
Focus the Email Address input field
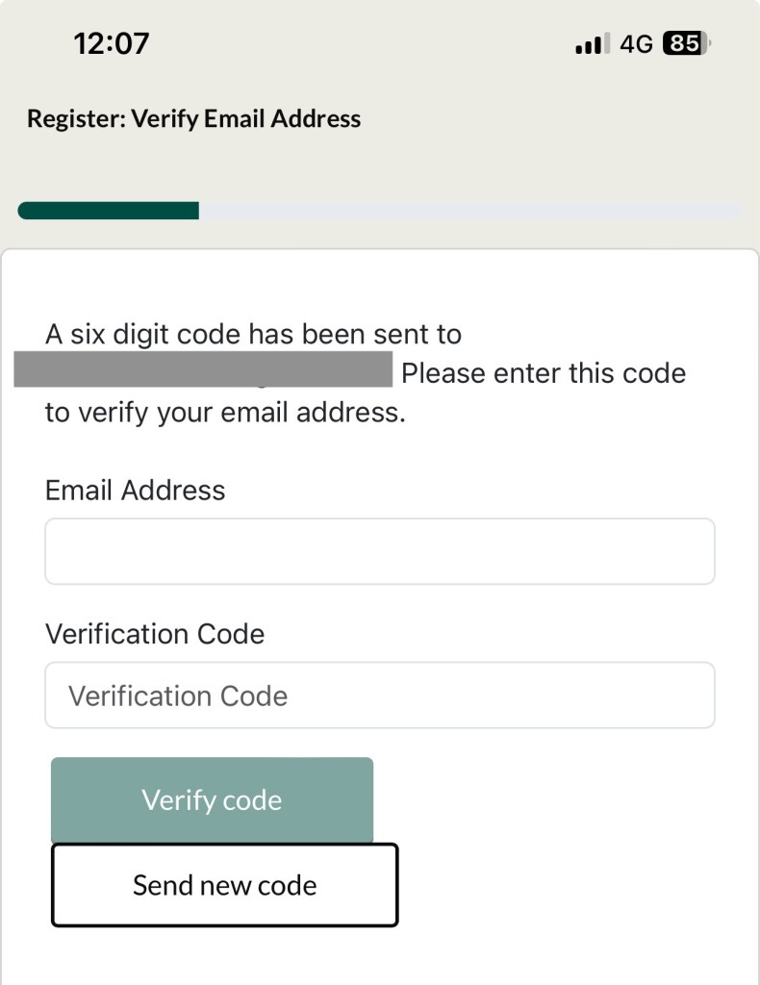379,551
